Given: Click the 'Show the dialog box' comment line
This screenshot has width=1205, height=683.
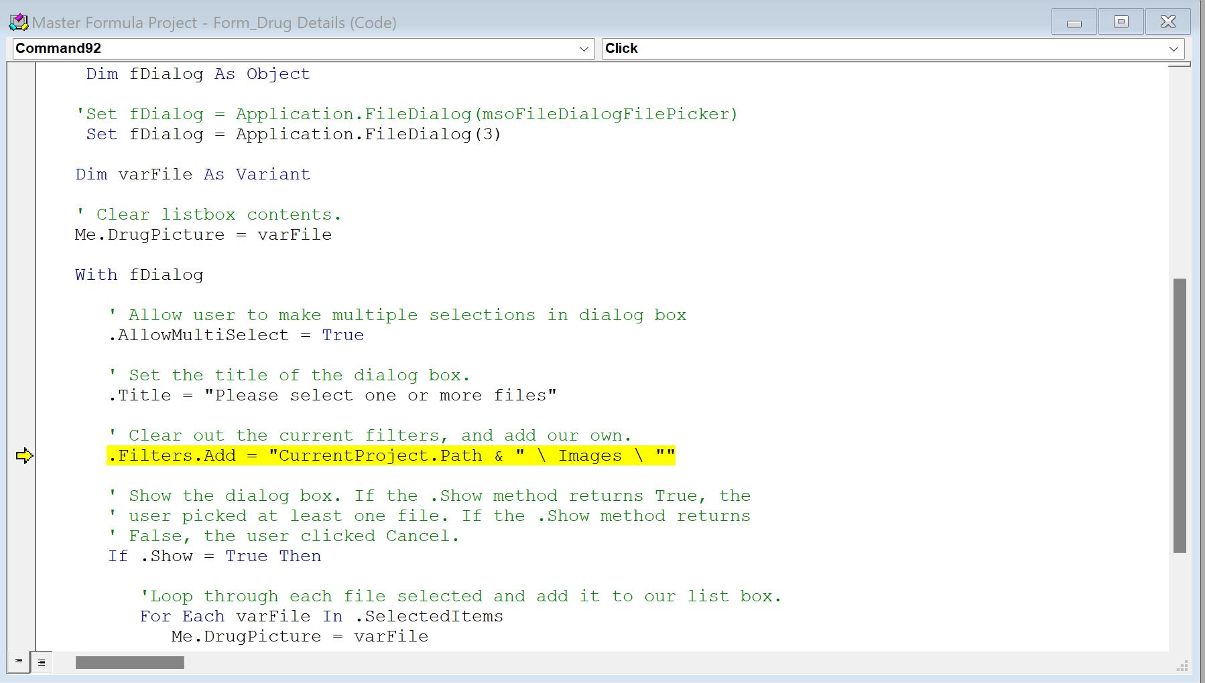Looking at the screenshot, I should point(430,496).
